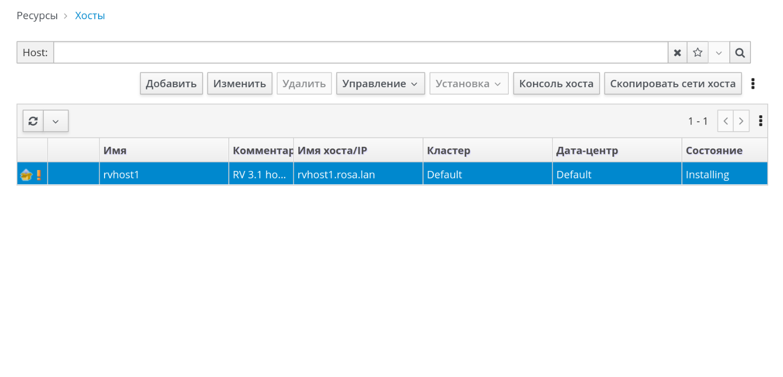Click the rvhost1 host status icon
Image resolution: width=783 pixels, height=377 pixels.
click(x=26, y=174)
